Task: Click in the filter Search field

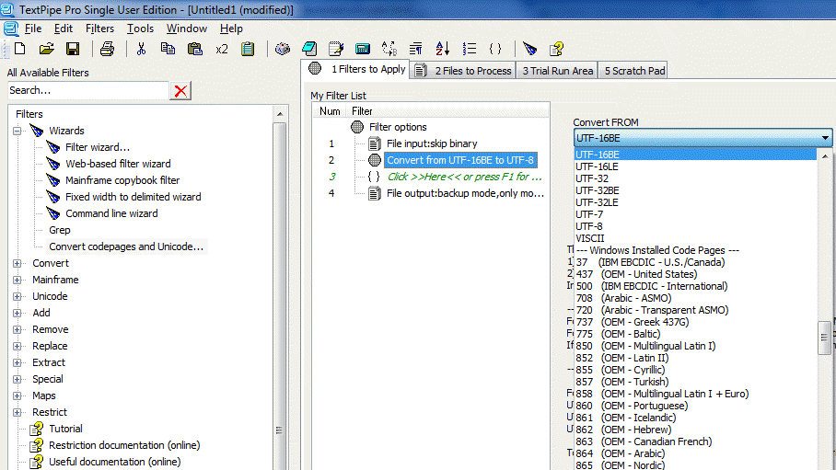Action: [87, 90]
